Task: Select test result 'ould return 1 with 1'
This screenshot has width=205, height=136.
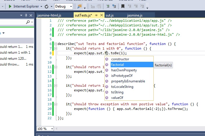Action: (x=17, y=52)
